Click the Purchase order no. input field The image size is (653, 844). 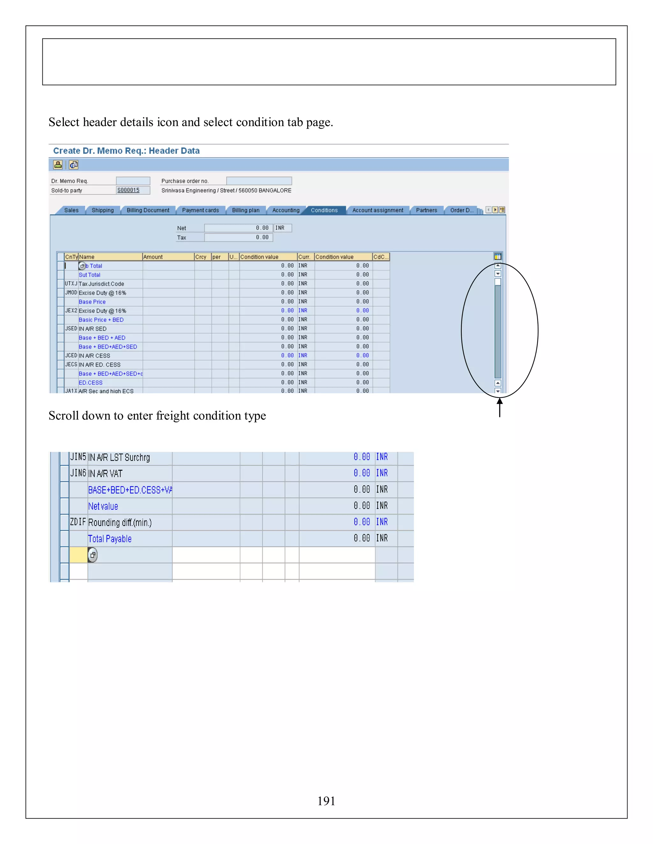259,181
